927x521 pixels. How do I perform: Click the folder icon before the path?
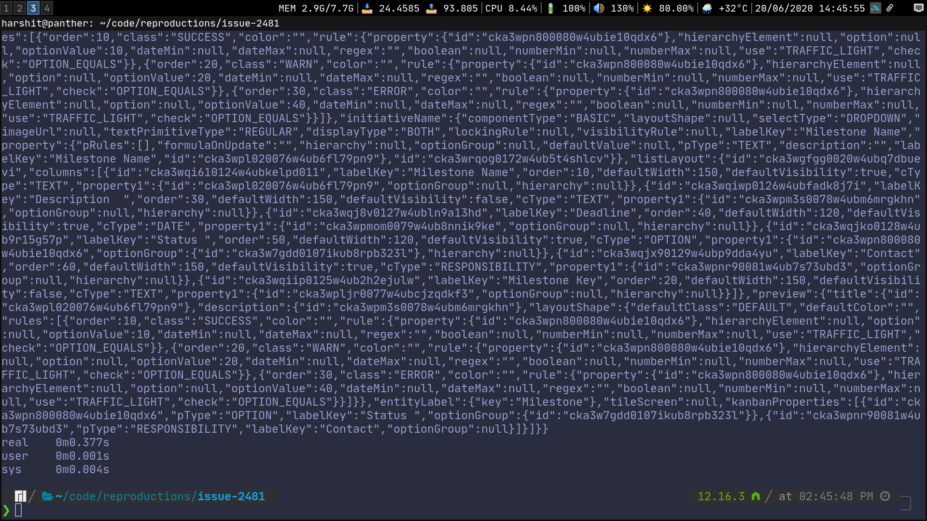point(47,496)
